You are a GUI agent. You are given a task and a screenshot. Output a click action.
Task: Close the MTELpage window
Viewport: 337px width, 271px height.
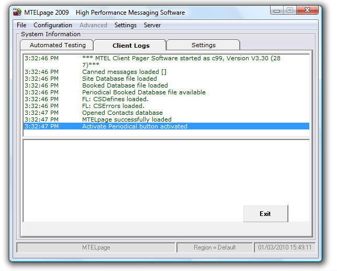pyautogui.click(x=307, y=10)
